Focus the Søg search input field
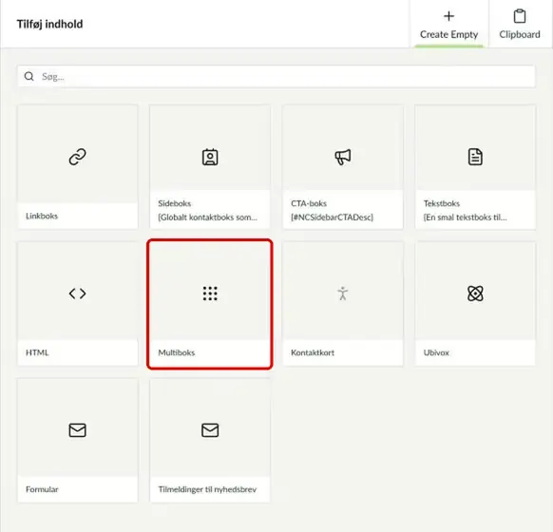553x532 pixels. point(276,76)
